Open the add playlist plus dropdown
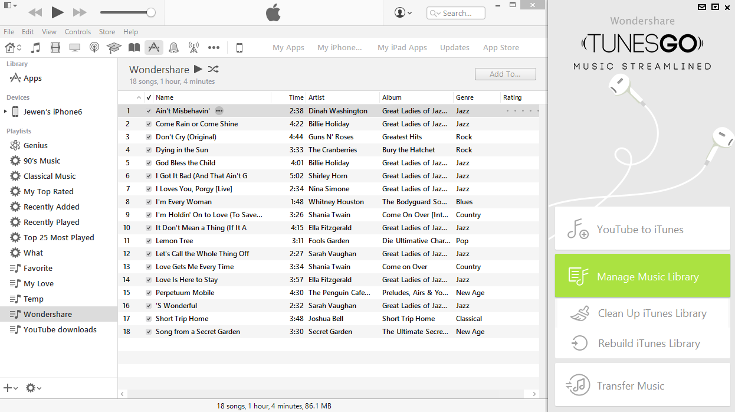This screenshot has width=735, height=412. 11,388
